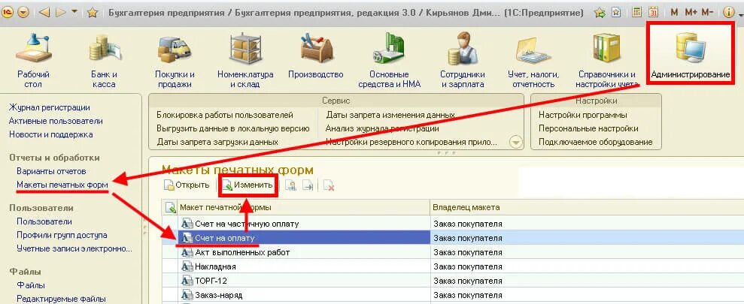
Task: Go forward with the right arrow
Action: [x=60, y=13]
